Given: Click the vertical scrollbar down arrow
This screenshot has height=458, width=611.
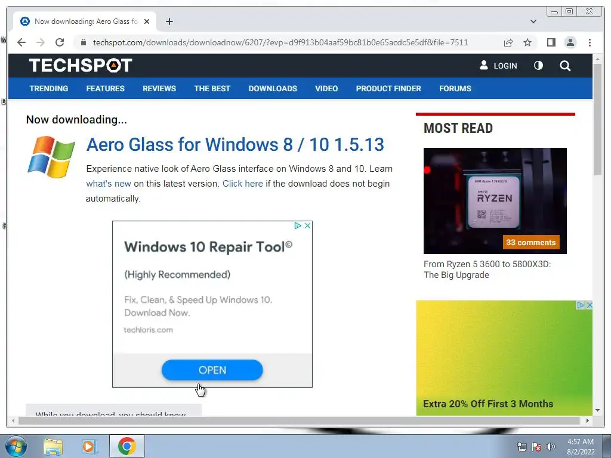Looking at the screenshot, I should (x=597, y=410).
